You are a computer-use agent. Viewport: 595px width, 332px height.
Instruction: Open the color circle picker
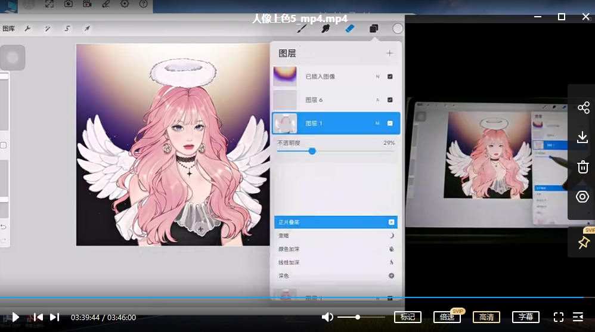click(x=397, y=29)
